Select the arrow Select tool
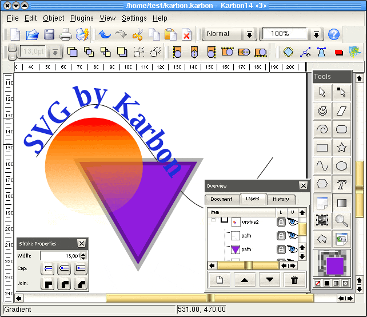The width and height of the screenshot is (367, 317). point(322,92)
